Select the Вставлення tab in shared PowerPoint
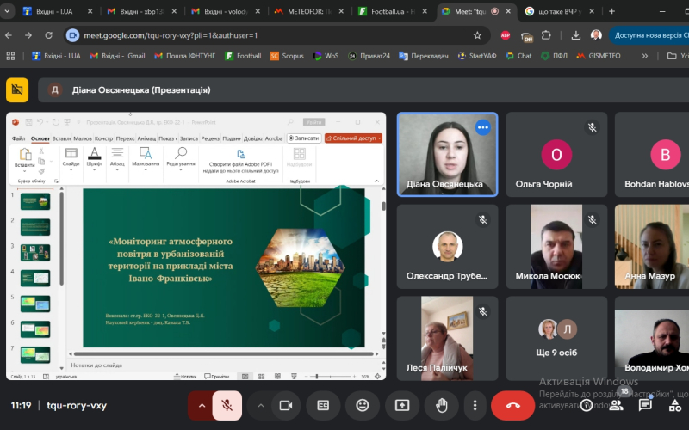The width and height of the screenshot is (689, 430). click(x=61, y=138)
